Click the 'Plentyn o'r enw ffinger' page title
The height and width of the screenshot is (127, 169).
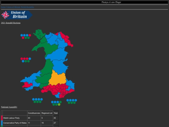(x=111, y=2)
